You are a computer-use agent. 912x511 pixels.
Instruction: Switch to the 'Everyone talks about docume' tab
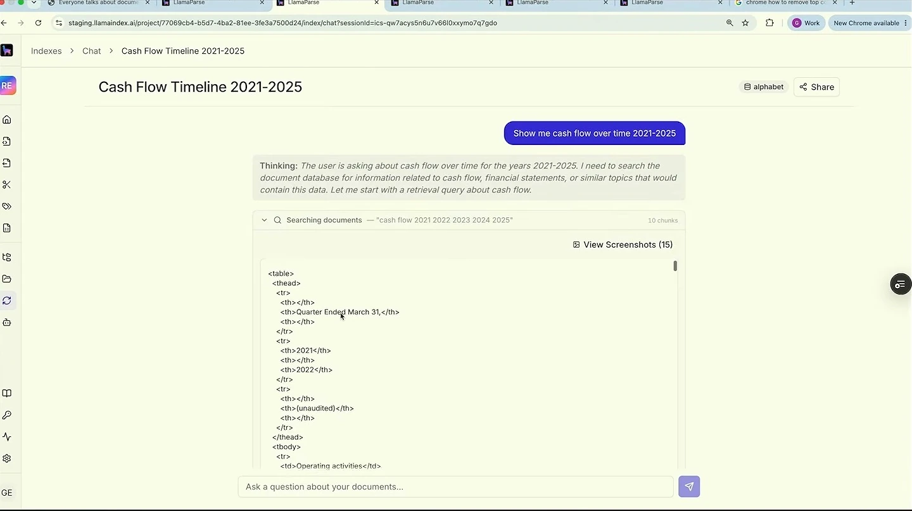pyautogui.click(x=98, y=3)
